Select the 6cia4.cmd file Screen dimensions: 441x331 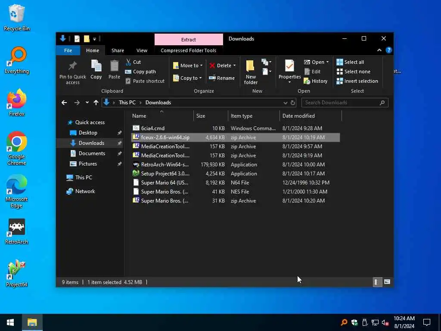pos(236,128)
